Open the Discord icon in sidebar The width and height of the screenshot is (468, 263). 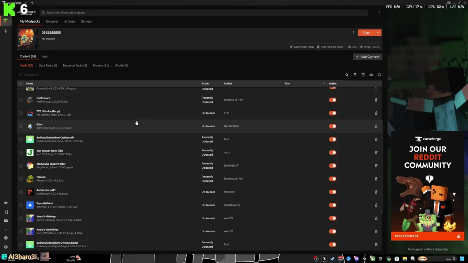tap(5, 221)
